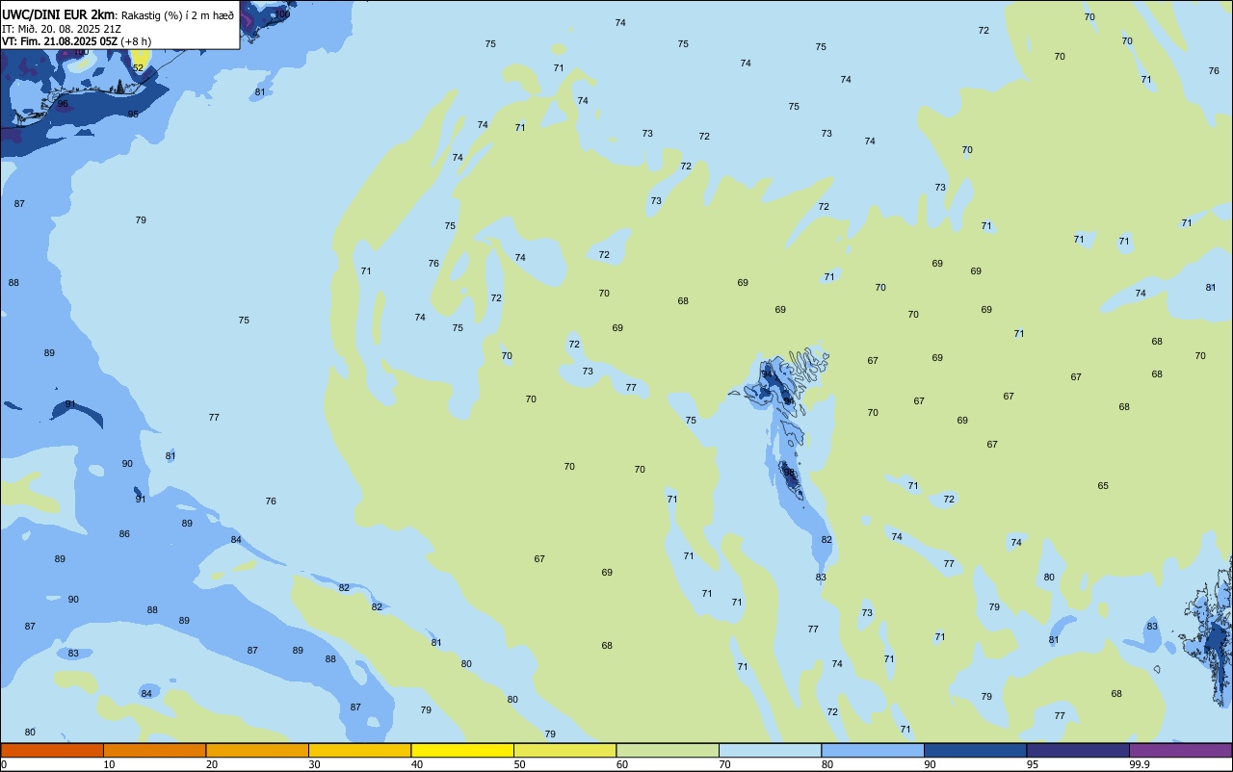
Task: Select the 20–30 amber legend swatch
Action: pyautogui.click(x=257, y=750)
